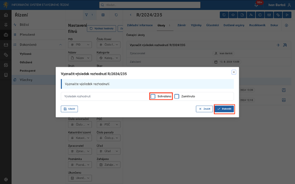Click the play icon in top-right toolbar
Image resolution: width=295 pixels, height=184 pixels.
287,15
